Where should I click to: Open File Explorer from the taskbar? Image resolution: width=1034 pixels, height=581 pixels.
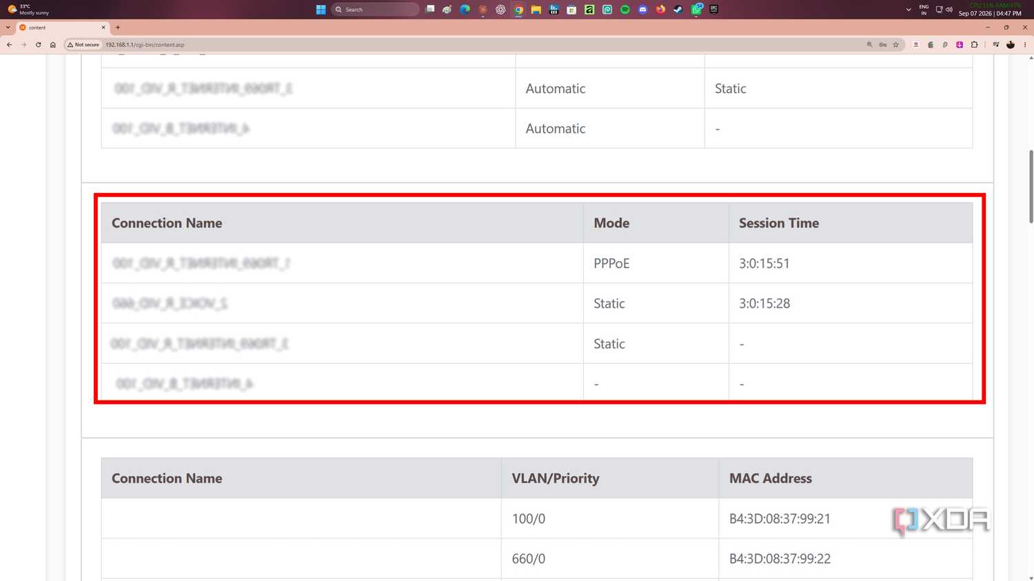coord(536,10)
